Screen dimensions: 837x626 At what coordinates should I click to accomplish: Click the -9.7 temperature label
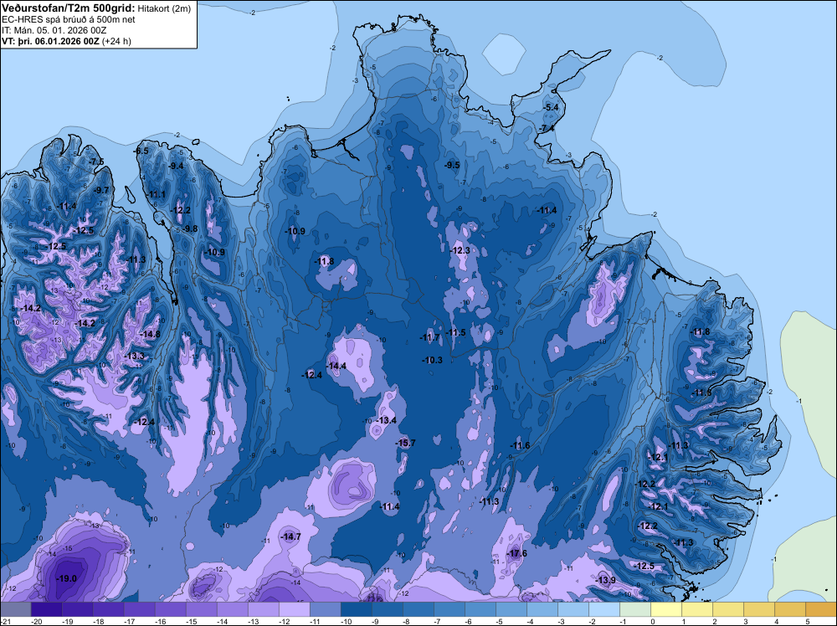[x=101, y=190]
